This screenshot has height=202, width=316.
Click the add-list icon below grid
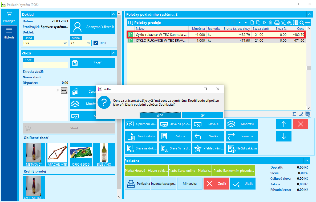(x=307, y=114)
